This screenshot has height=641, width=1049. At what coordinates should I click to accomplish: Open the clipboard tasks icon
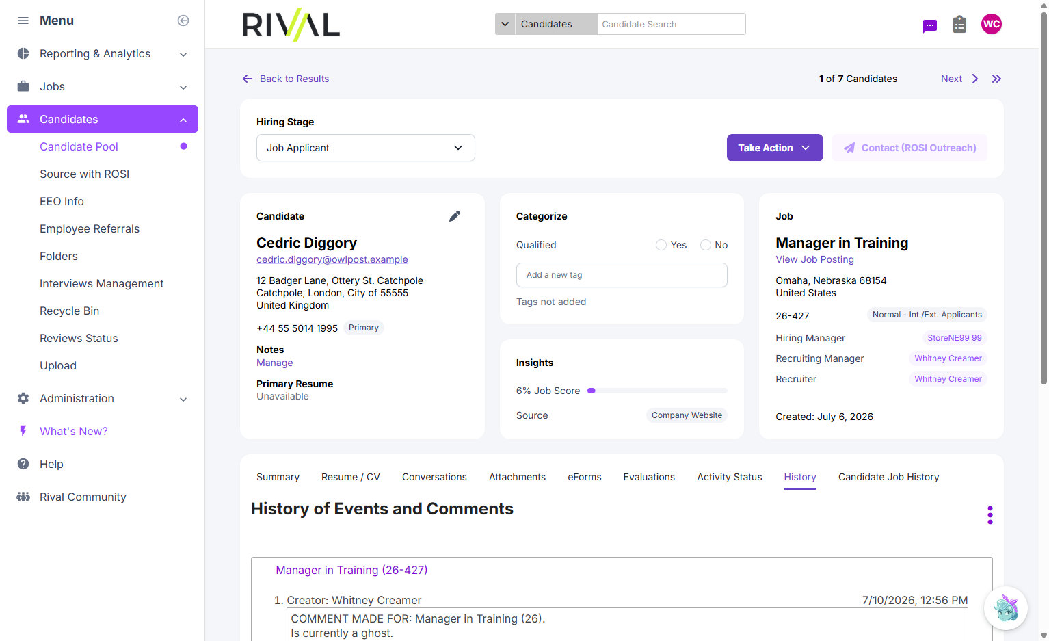(959, 25)
